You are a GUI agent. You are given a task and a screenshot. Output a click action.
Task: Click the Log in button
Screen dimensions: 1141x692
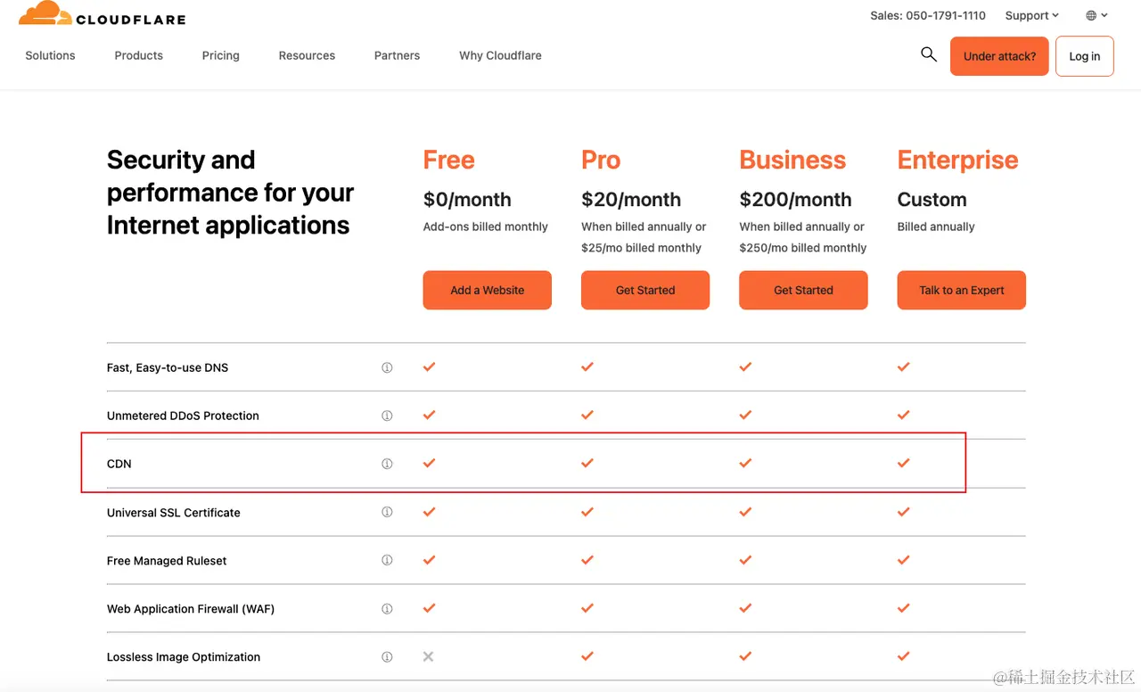tap(1084, 56)
